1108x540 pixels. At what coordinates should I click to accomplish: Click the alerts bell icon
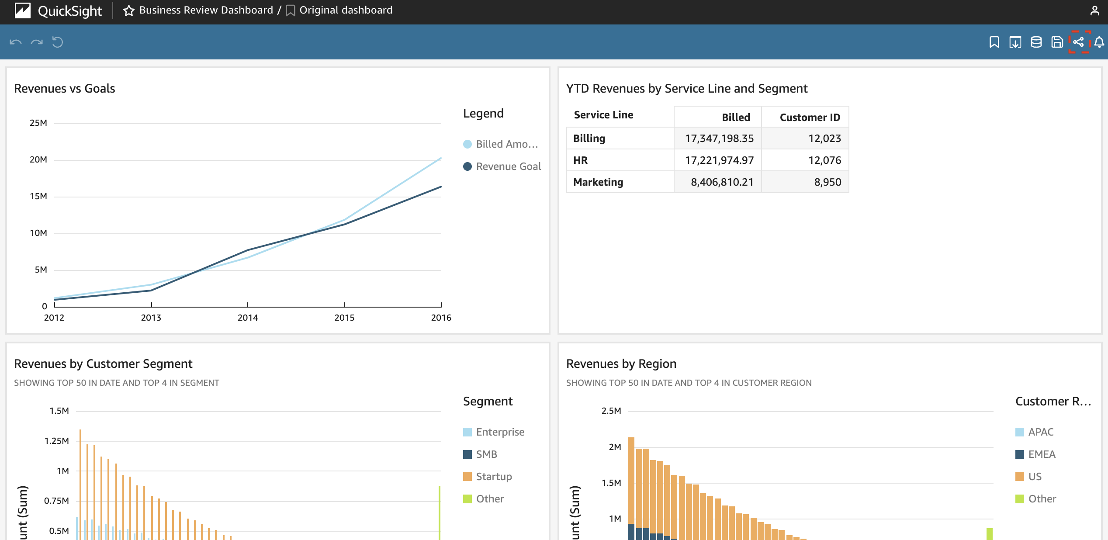coord(1099,42)
